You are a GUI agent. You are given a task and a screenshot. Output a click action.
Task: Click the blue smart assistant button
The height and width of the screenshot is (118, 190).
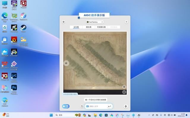(66, 106)
